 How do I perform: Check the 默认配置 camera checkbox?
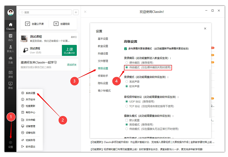click(x=127, y=120)
